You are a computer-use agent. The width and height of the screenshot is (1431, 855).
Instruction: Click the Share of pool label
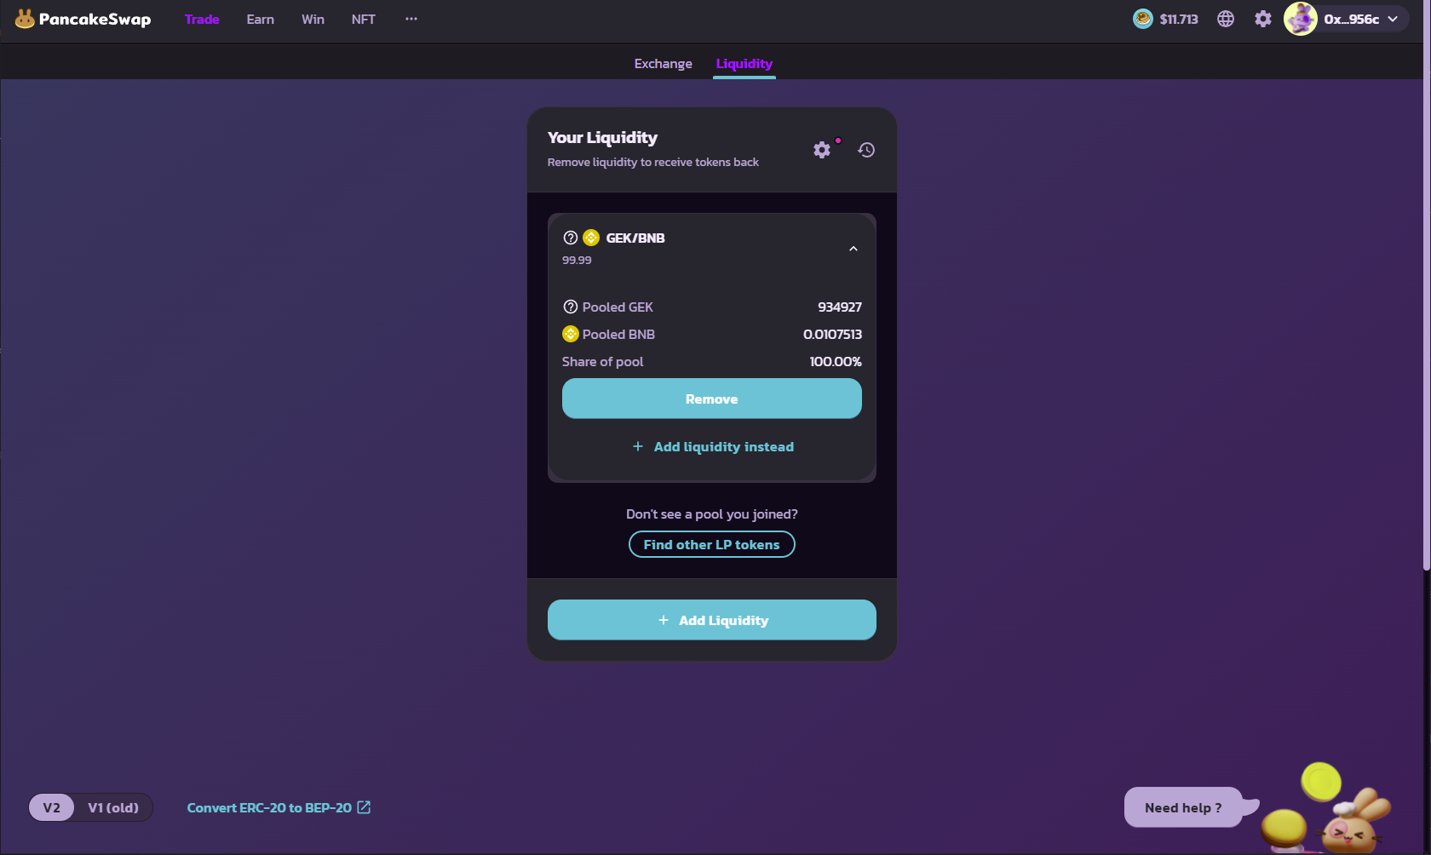602,361
